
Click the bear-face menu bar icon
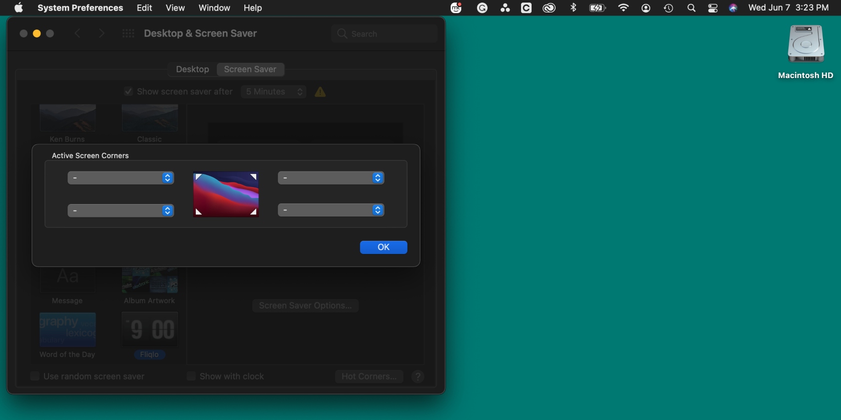(456, 8)
